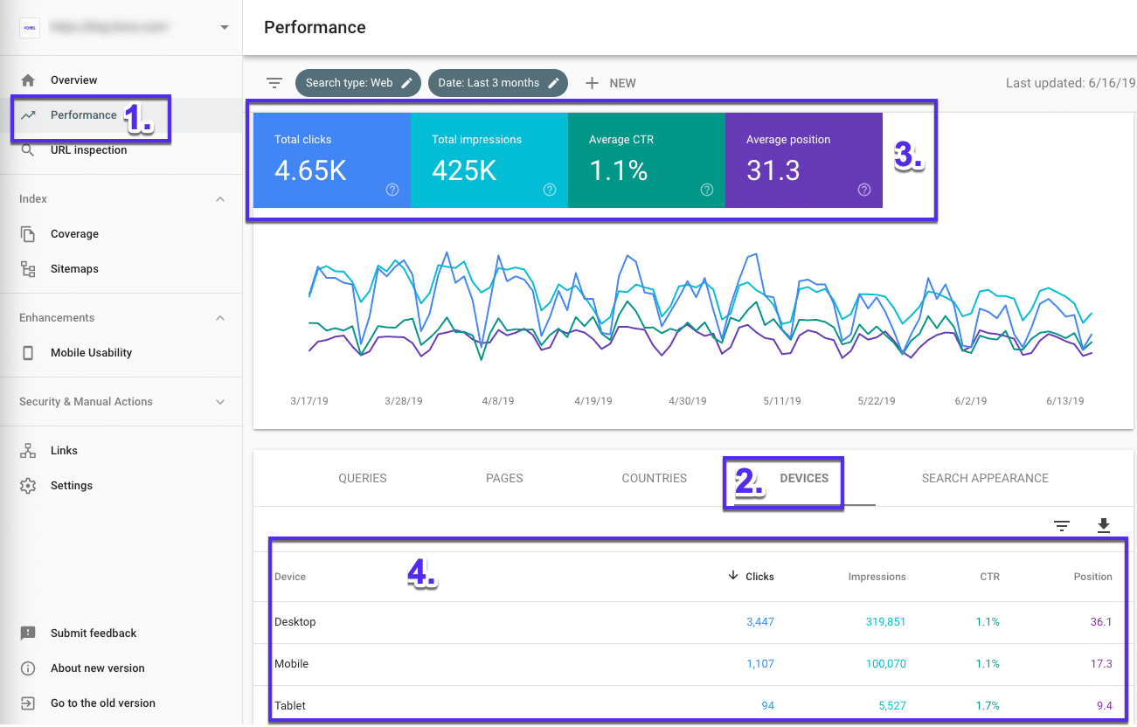Download the Devices table data
Viewport: 1137px width, 727px height.
coord(1104,525)
